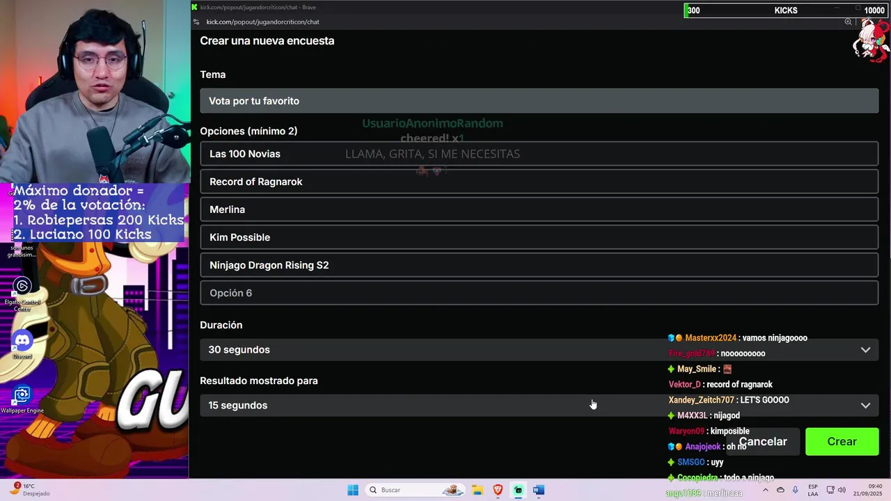
Task: Show hidden system tray icons
Action: (766, 490)
